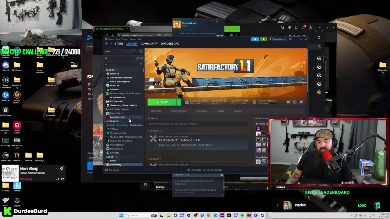
Task: Open Satisfactory Community Hub link
Action: tap(179, 111)
